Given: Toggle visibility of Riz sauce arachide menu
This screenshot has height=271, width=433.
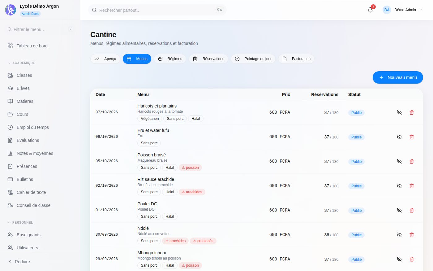Looking at the screenshot, I should [399, 186].
